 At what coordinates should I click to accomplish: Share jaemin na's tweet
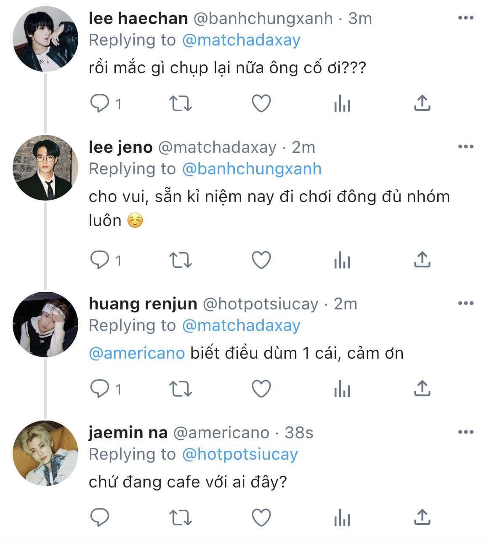tap(422, 517)
